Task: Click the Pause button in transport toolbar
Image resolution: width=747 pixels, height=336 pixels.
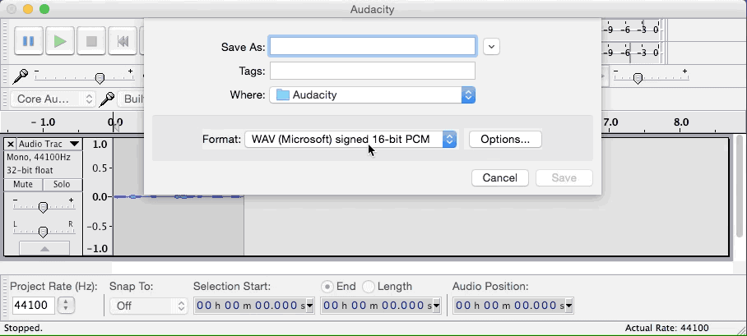Action: pos(29,41)
